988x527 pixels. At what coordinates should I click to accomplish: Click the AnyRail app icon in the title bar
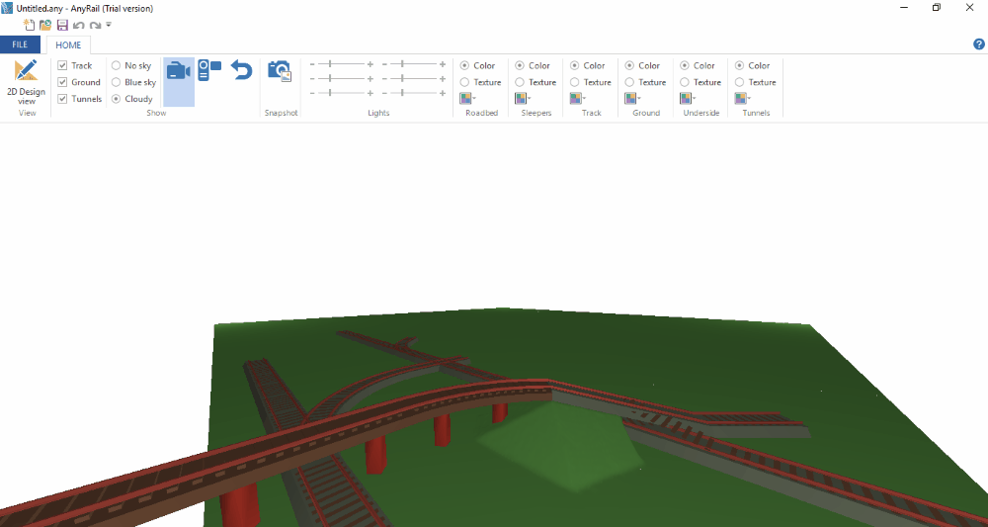click(x=7, y=8)
